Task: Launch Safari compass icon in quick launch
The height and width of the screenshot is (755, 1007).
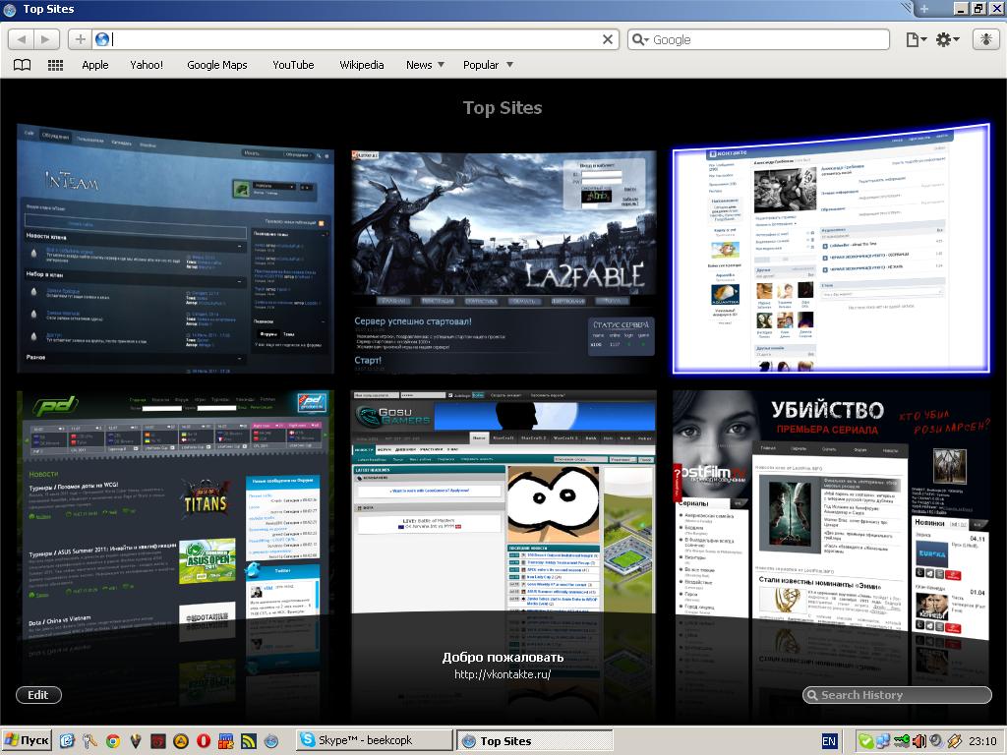Action: 271,741
